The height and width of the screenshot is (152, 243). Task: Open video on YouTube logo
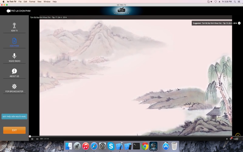coord(236,139)
